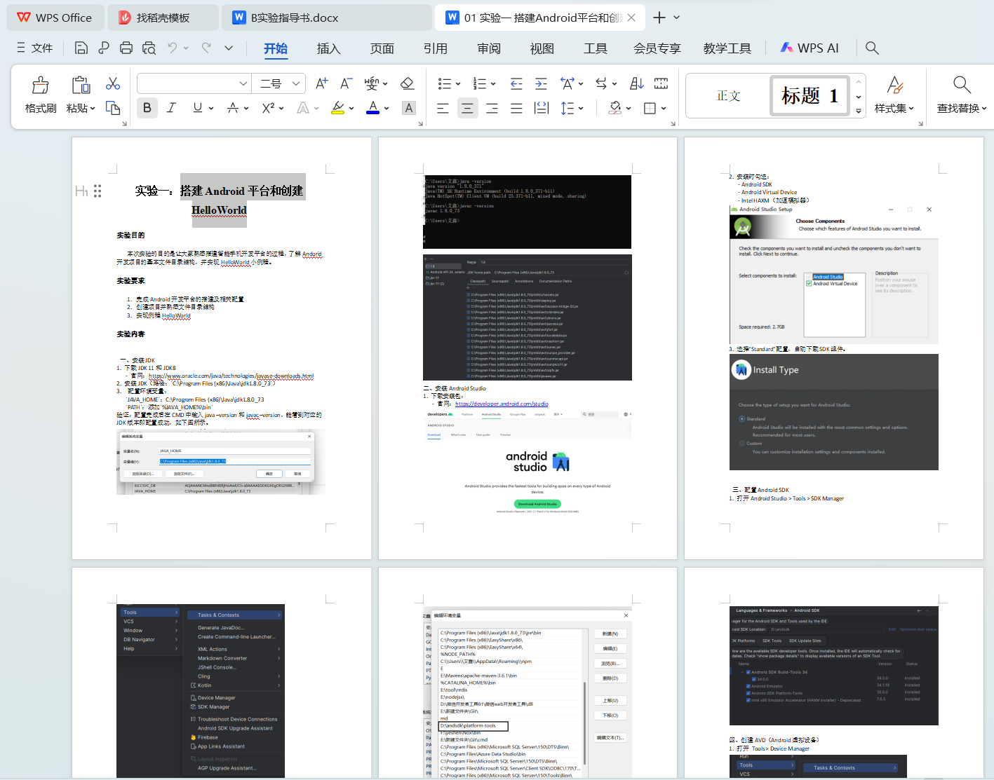Click the export to PDF icon

(x=104, y=48)
